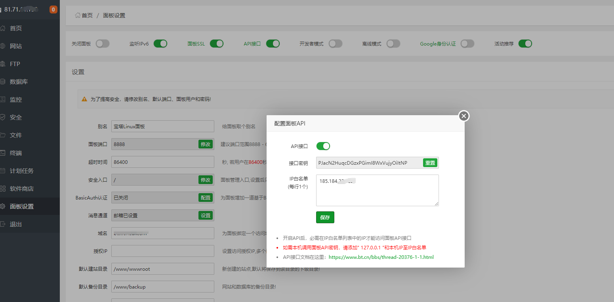Click the 默认建站目录 input field
Screen dimensions: 614x302
click(x=163, y=269)
